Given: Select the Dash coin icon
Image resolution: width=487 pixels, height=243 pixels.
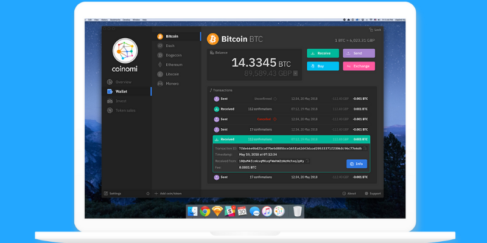Looking at the screenshot, I should [x=160, y=46].
